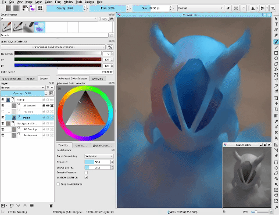Image resolution: width=279 pixels, height=215 pixels.
Task: Click horizontal mirror tool icon
Action: pos(253,8)
